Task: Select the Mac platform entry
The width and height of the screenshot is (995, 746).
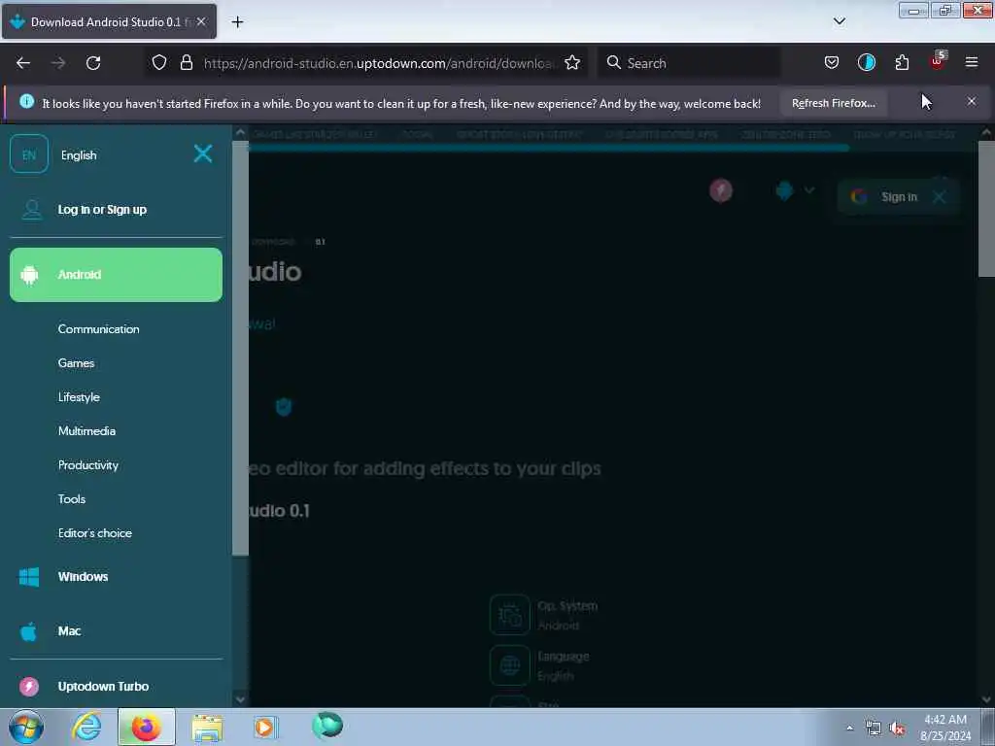Action: (69, 631)
